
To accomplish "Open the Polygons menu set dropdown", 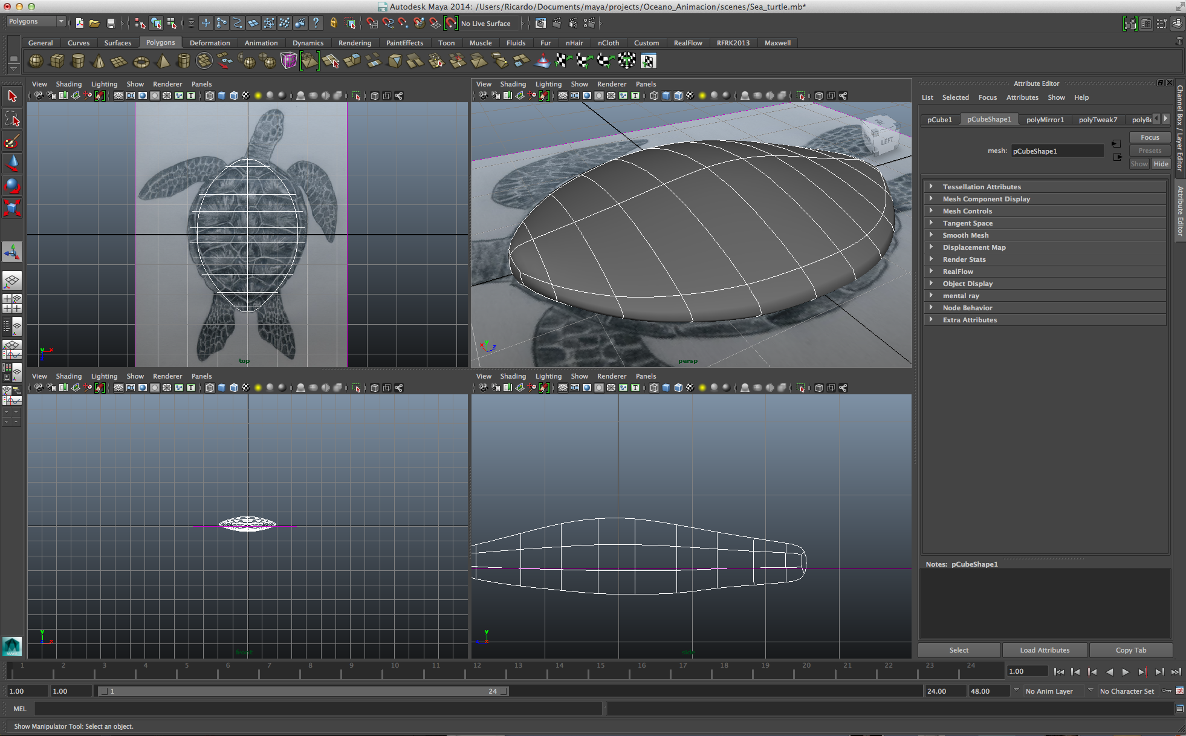I will click(x=36, y=22).
